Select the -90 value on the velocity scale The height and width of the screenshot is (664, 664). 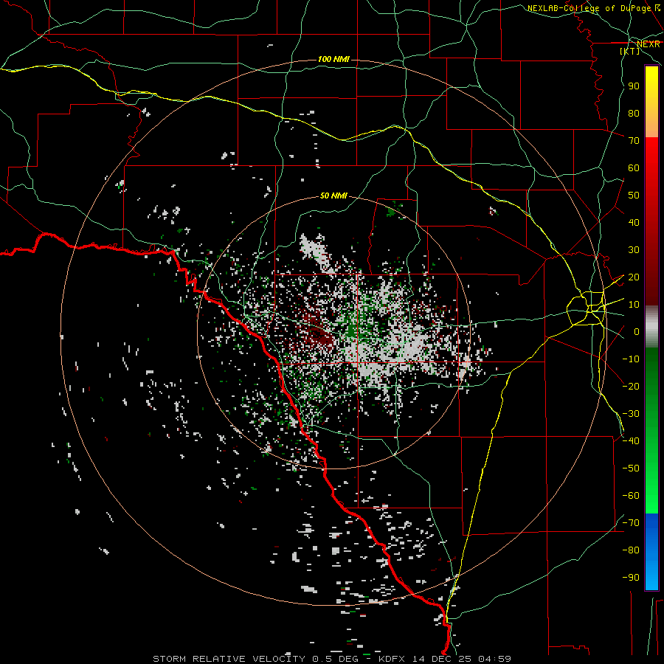pos(631,578)
